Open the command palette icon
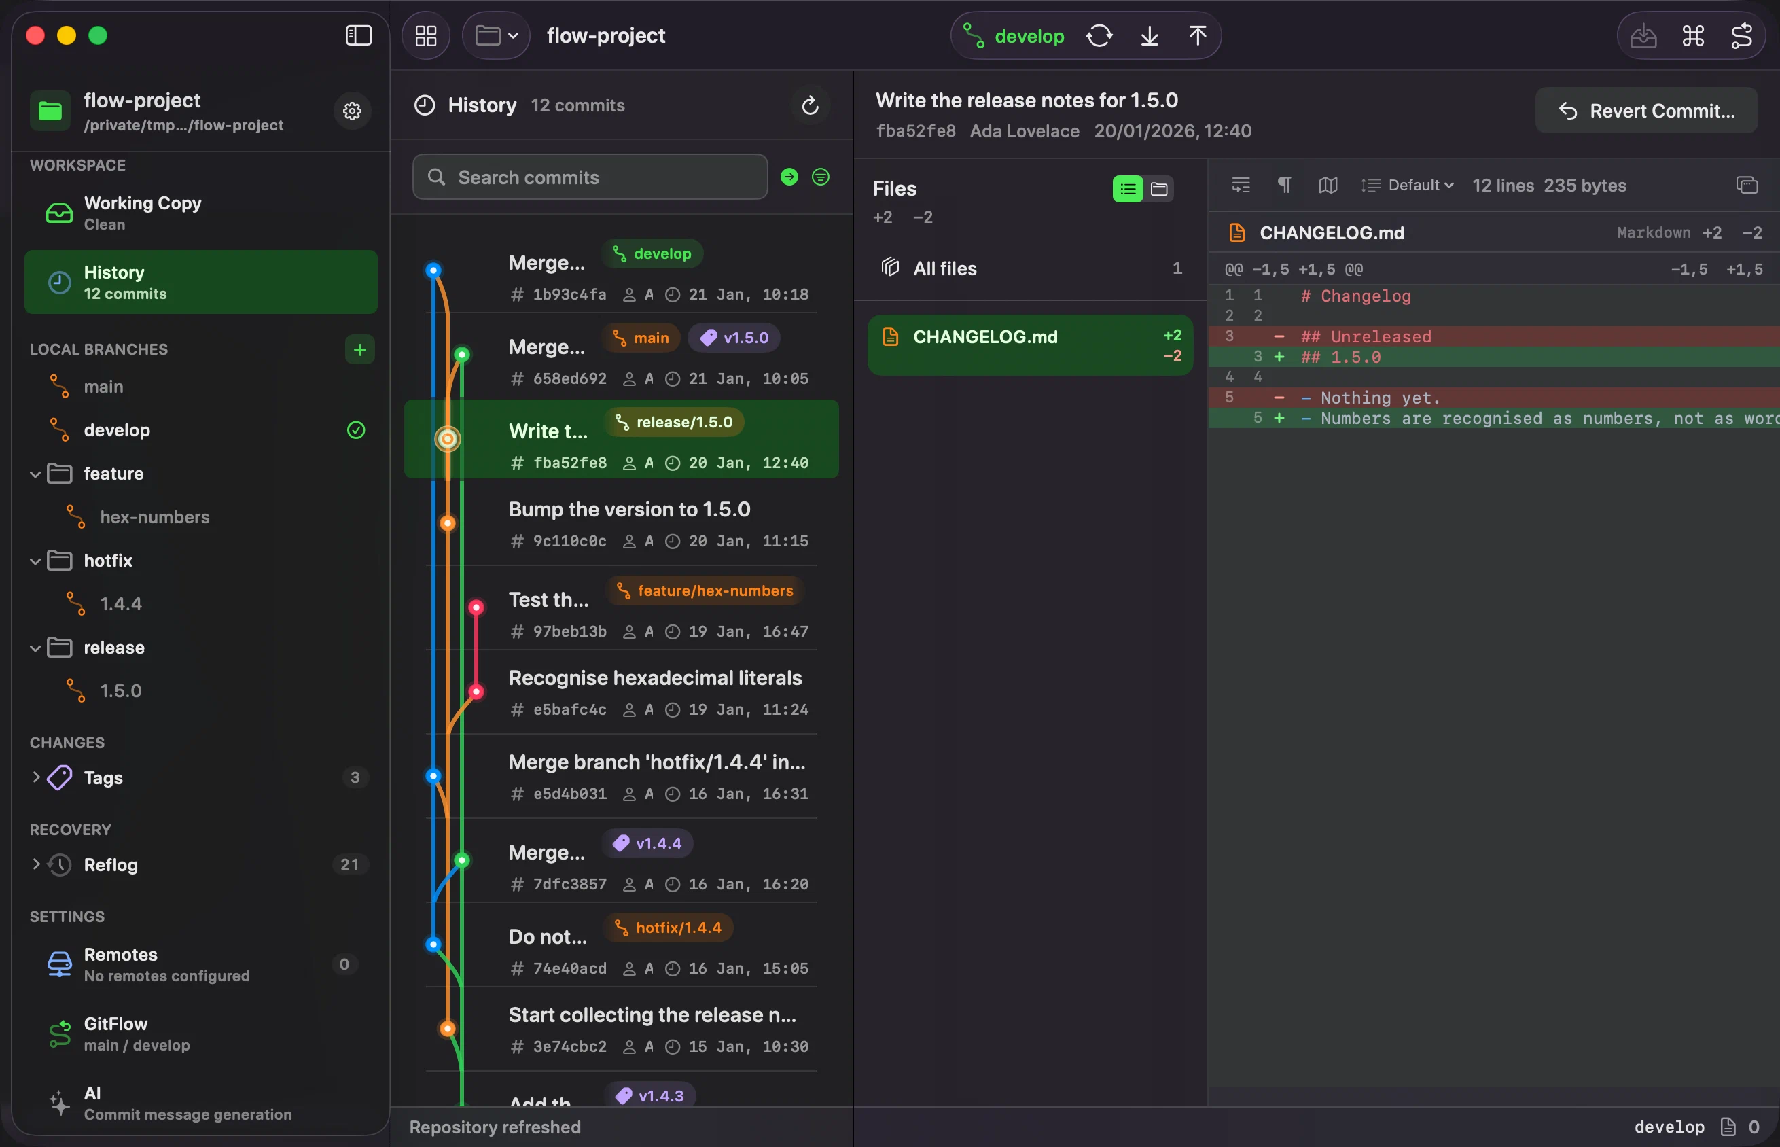1780x1147 pixels. click(1693, 36)
